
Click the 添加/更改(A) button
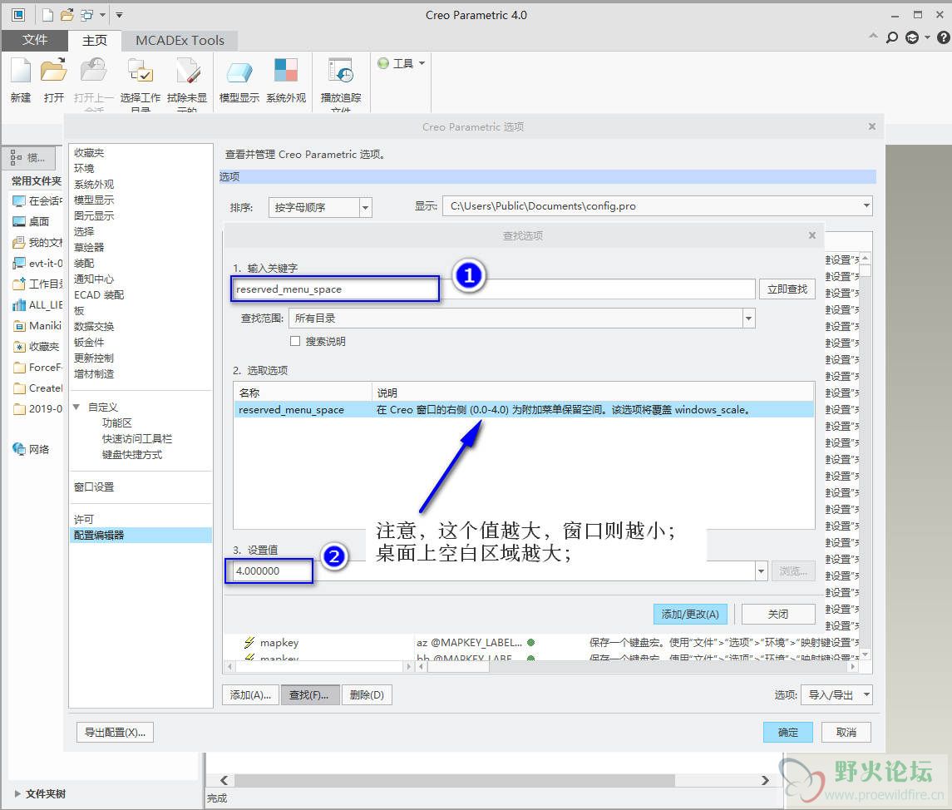690,614
